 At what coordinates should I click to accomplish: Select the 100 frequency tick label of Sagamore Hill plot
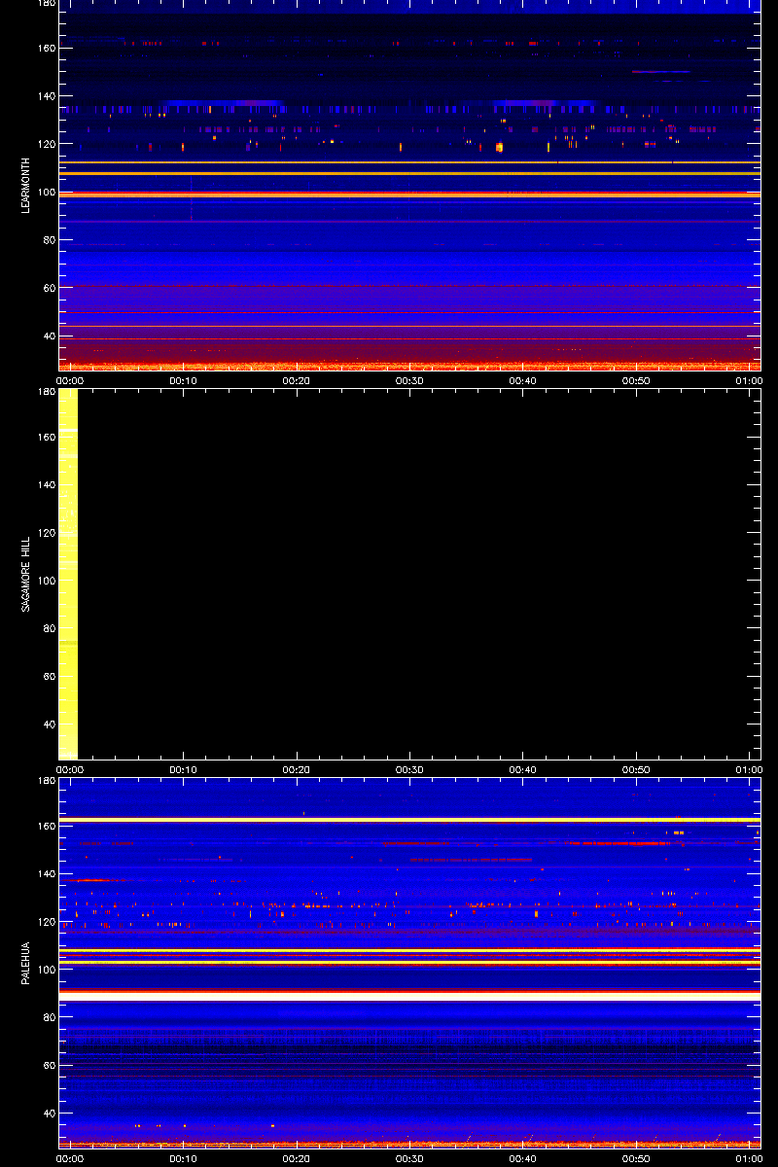click(x=47, y=581)
